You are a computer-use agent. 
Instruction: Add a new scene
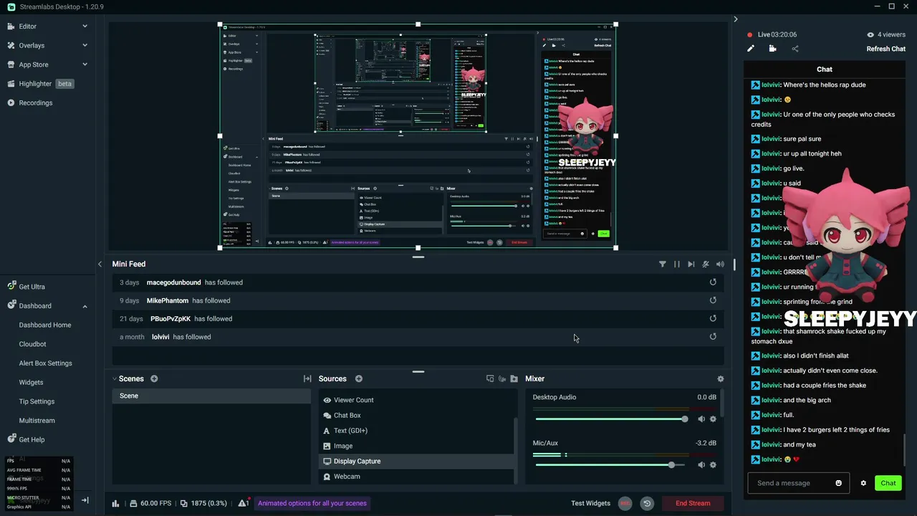154,378
